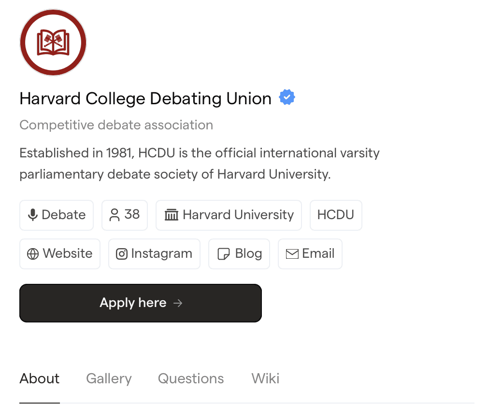
Task: Go to the Wiki tab
Action: pos(265,378)
